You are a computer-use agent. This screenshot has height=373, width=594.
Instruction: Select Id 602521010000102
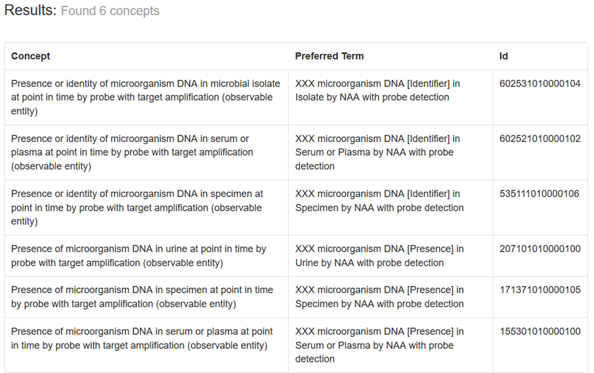click(x=540, y=139)
